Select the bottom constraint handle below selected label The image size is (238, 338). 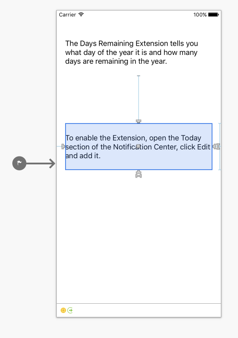(139, 174)
